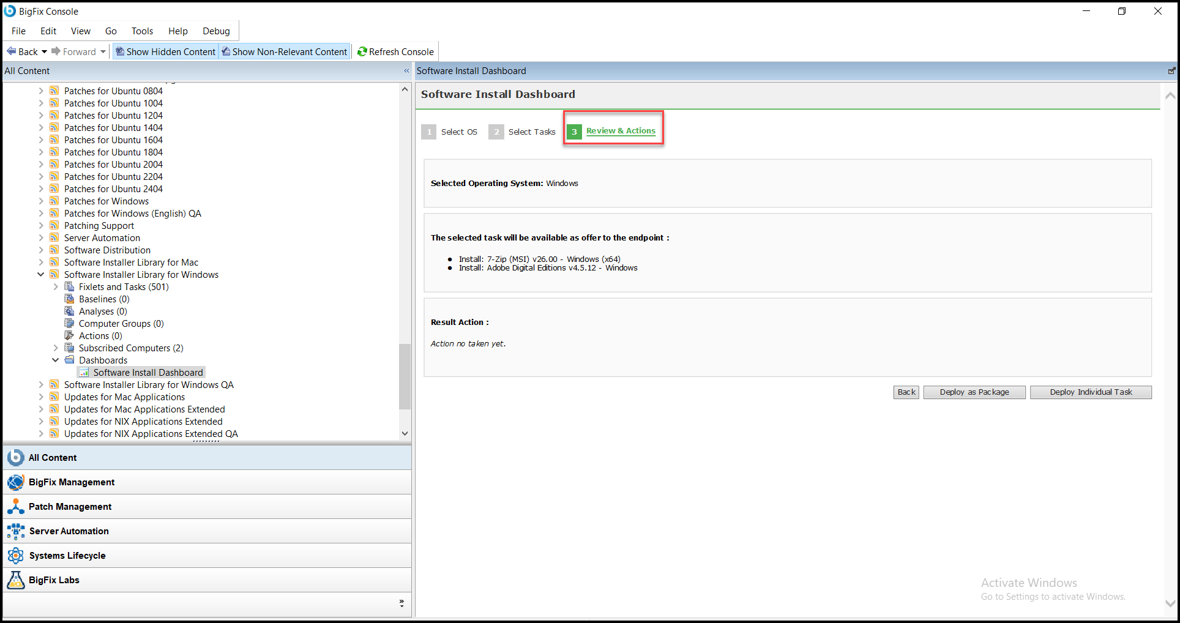This screenshot has width=1180, height=623.
Task: Pop out dashboard with the detach icon
Action: coord(1171,71)
